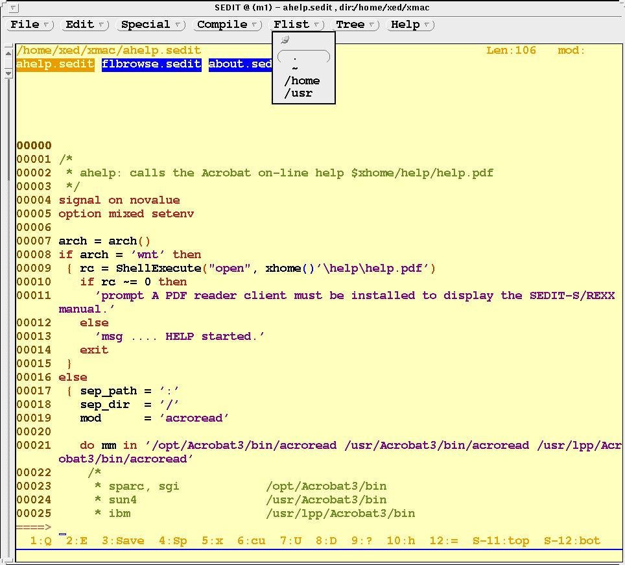Open the Tree menu
The image size is (625, 565).
pos(355,25)
